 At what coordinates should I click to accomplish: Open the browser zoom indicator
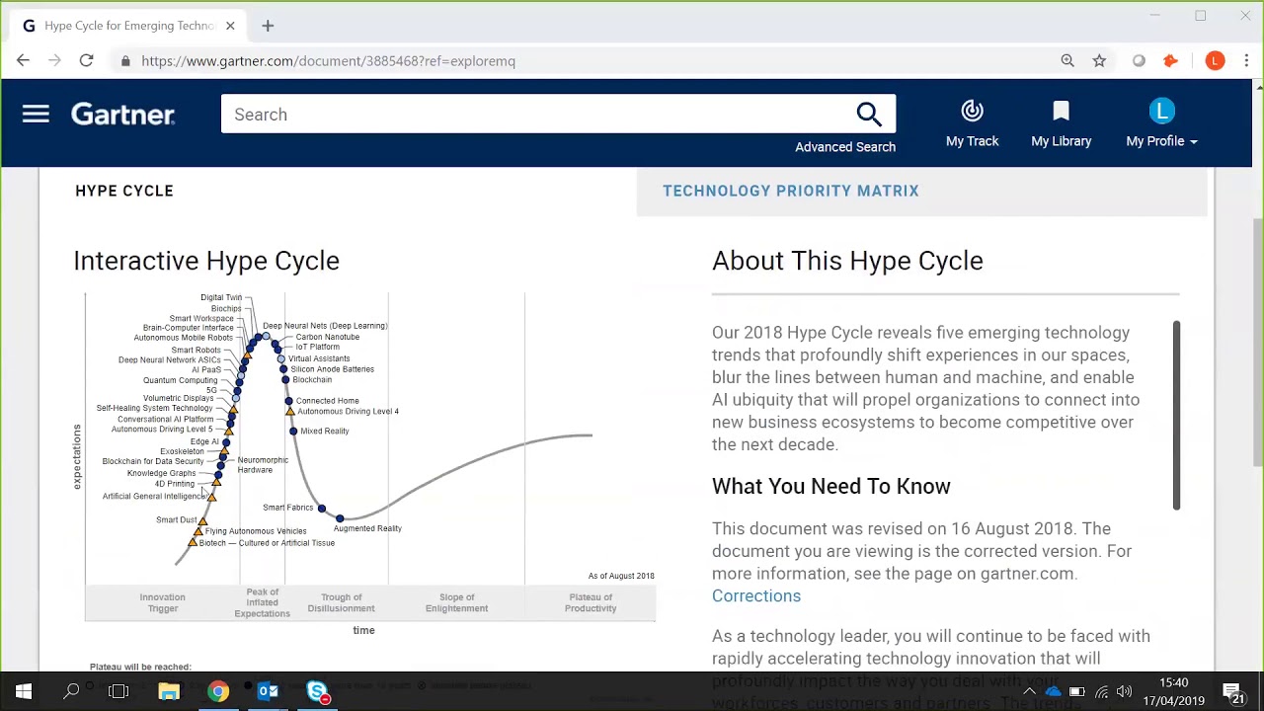click(1067, 61)
